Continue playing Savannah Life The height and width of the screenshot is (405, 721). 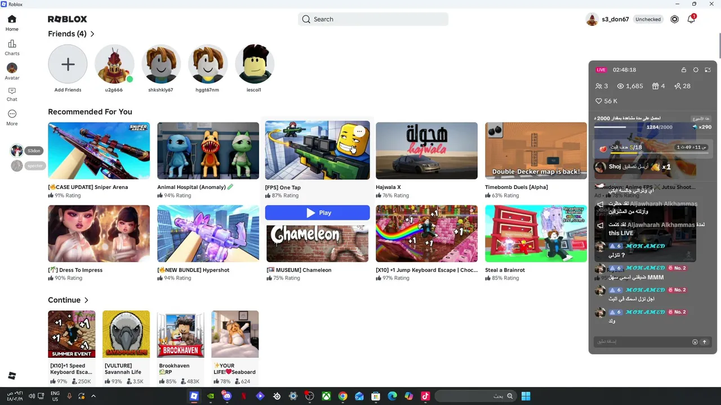point(126,334)
